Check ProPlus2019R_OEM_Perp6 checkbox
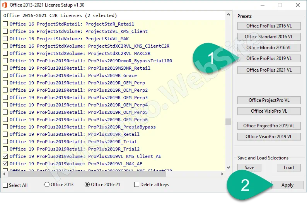 click(5, 119)
